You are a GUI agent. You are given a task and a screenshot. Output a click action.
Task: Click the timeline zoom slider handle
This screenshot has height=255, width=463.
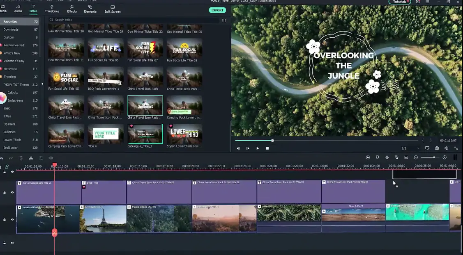(x=434, y=157)
